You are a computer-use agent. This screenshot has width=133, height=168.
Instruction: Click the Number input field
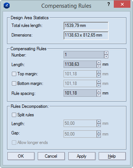(x=84, y=55)
